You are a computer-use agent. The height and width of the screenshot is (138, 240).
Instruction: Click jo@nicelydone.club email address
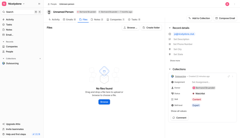184,34
